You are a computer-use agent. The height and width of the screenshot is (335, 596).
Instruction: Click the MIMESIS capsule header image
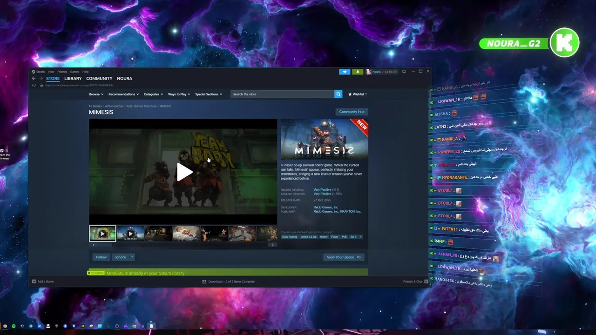coord(325,139)
